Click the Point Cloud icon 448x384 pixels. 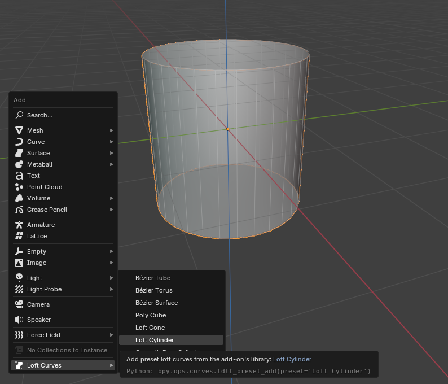(x=19, y=187)
